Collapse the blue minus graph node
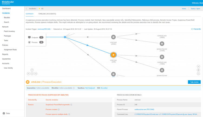Image resolution: width=203 pixels, height=117 pixels. pyautogui.click(x=65, y=37)
